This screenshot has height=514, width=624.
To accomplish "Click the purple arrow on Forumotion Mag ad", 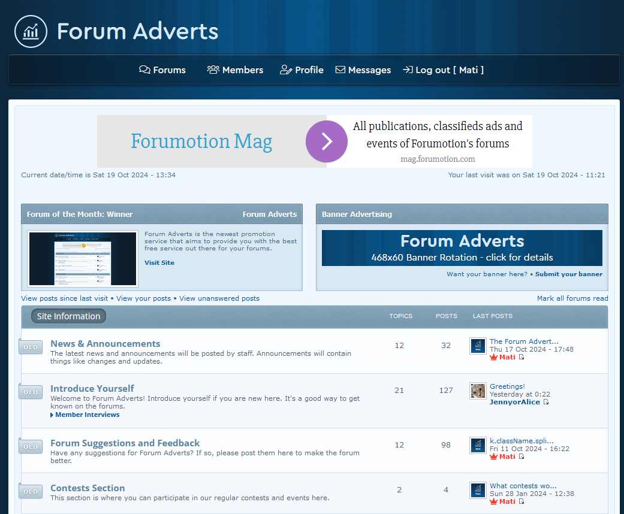I will click(326, 141).
